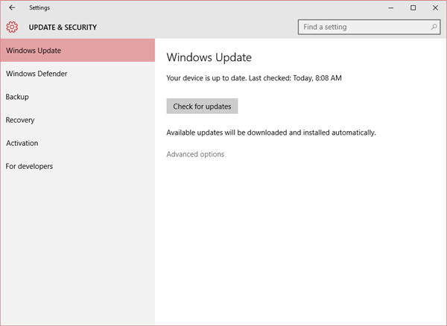Close the Settings window
The image size is (447, 326).
pos(435,7)
